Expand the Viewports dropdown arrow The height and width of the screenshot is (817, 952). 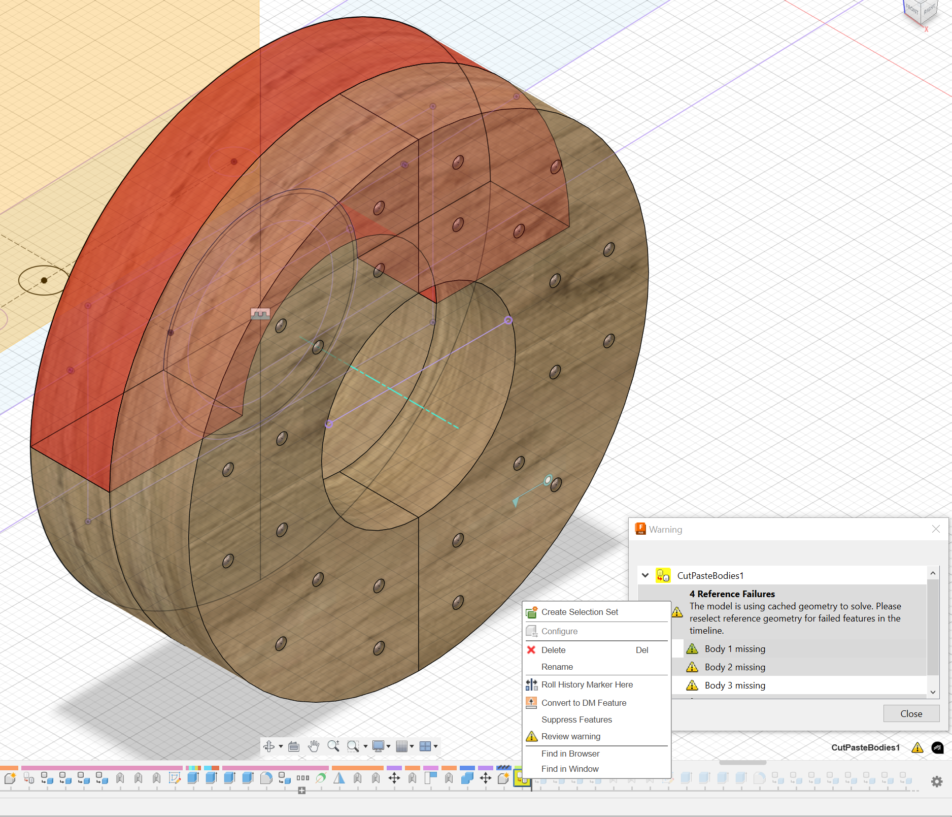435,746
